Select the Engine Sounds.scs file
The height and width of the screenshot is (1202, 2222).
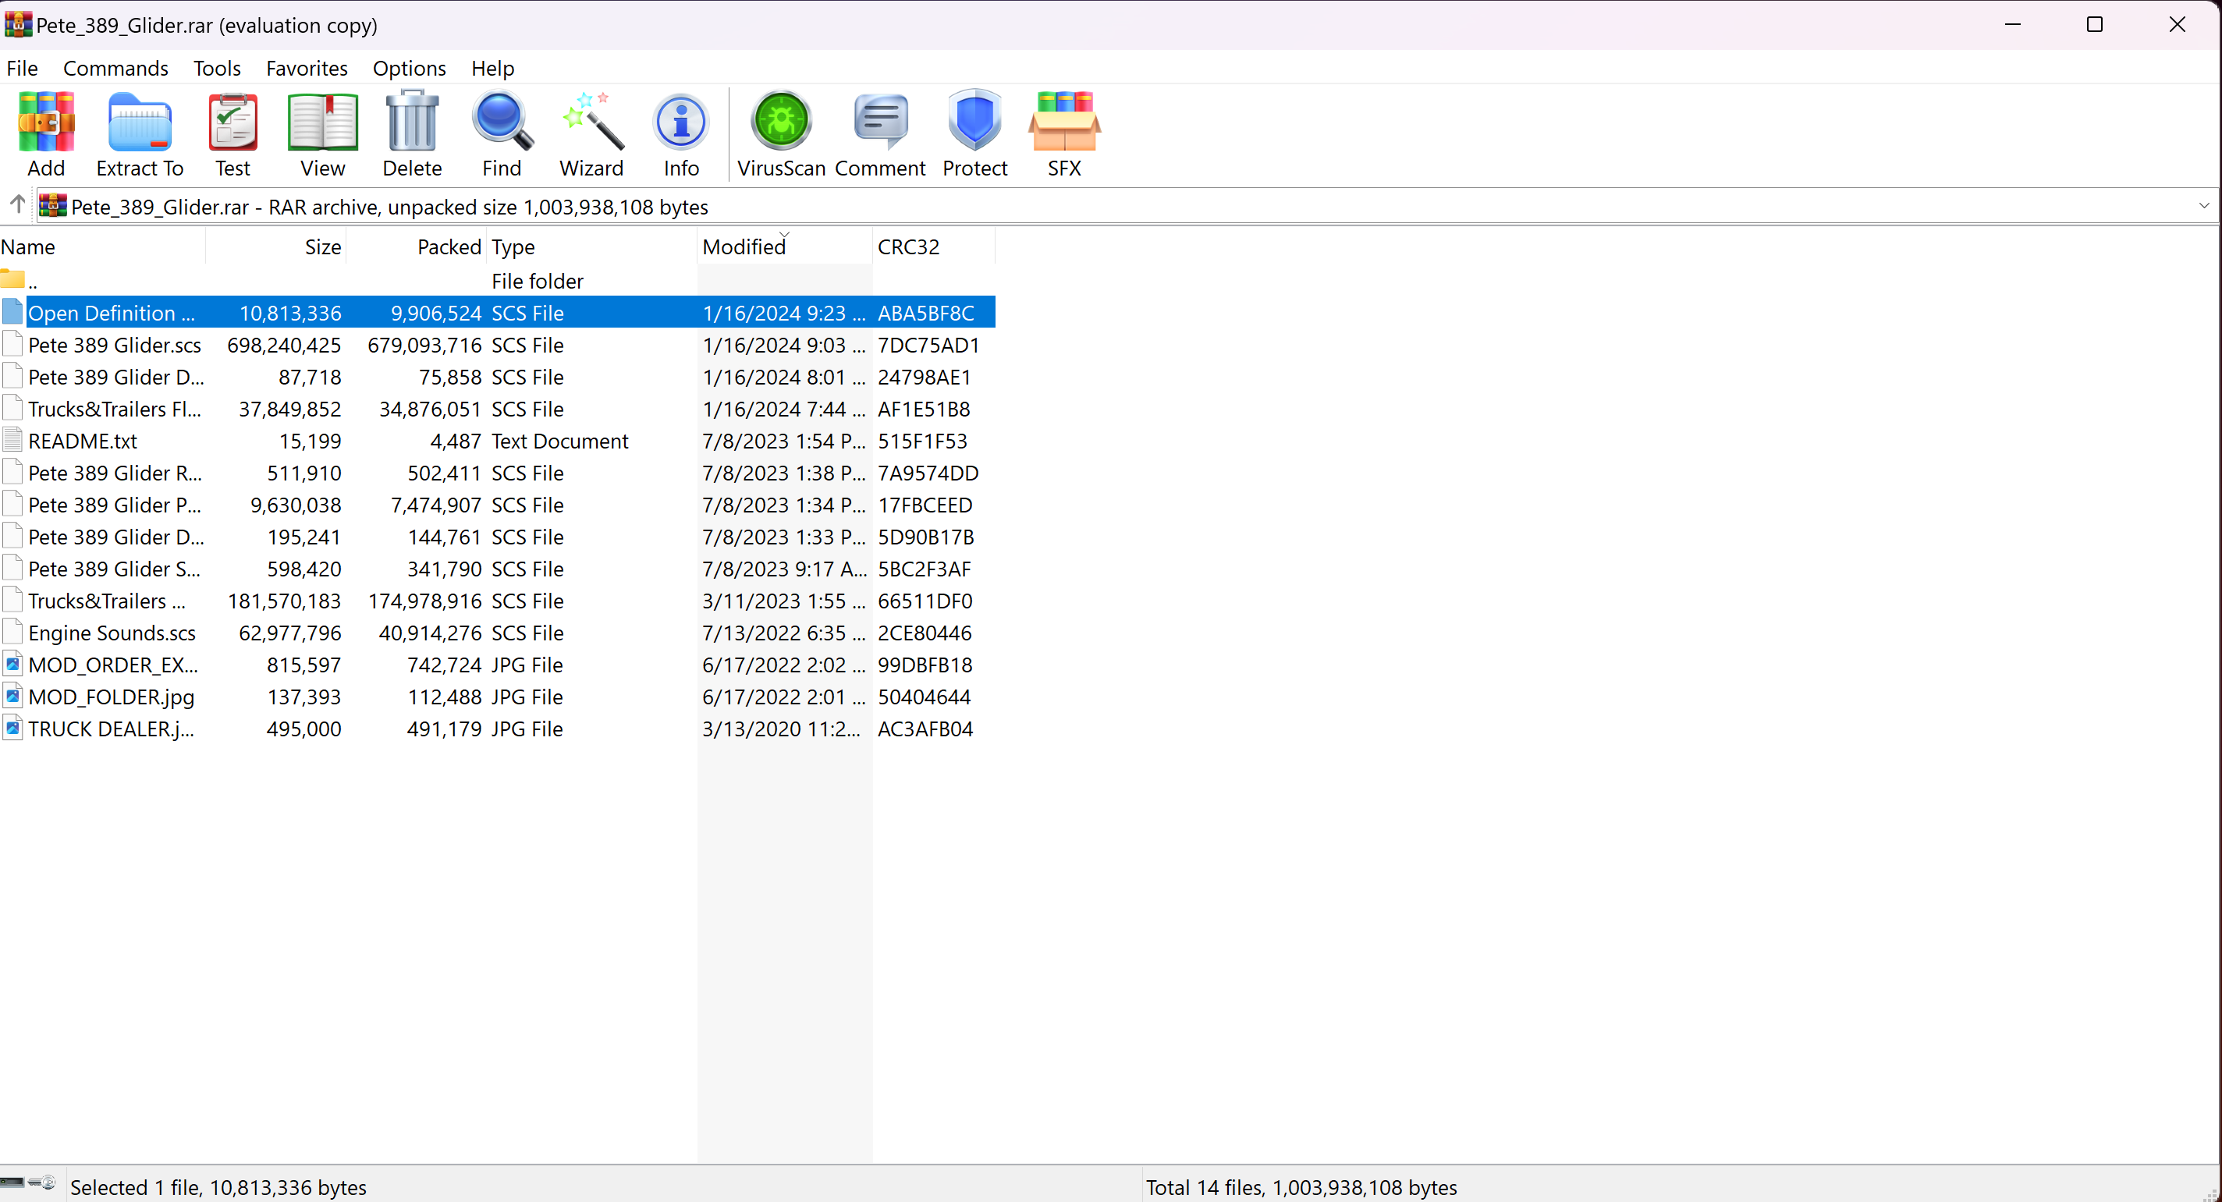[112, 633]
